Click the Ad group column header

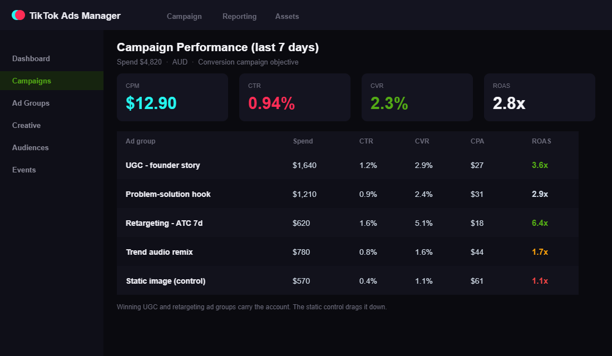141,141
